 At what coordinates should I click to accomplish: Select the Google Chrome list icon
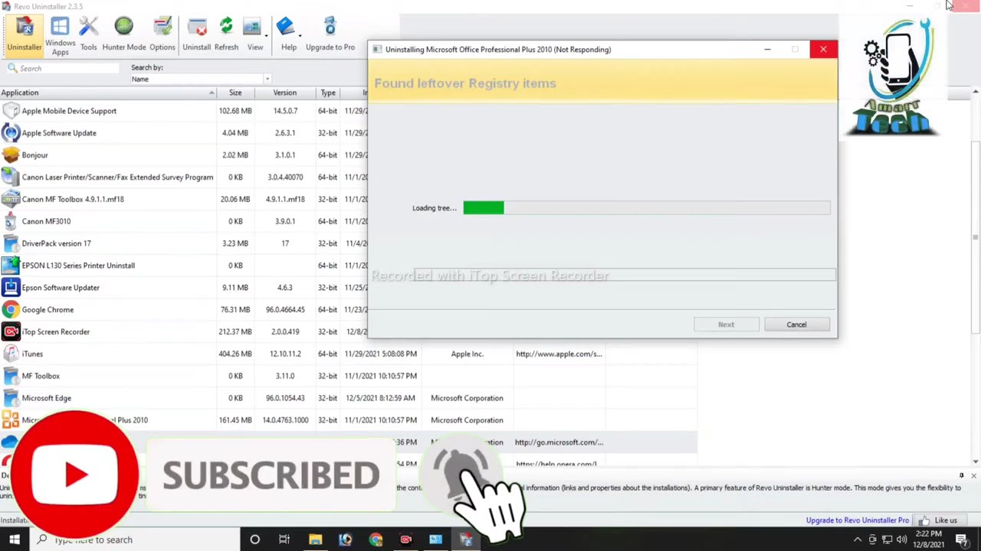tap(11, 310)
